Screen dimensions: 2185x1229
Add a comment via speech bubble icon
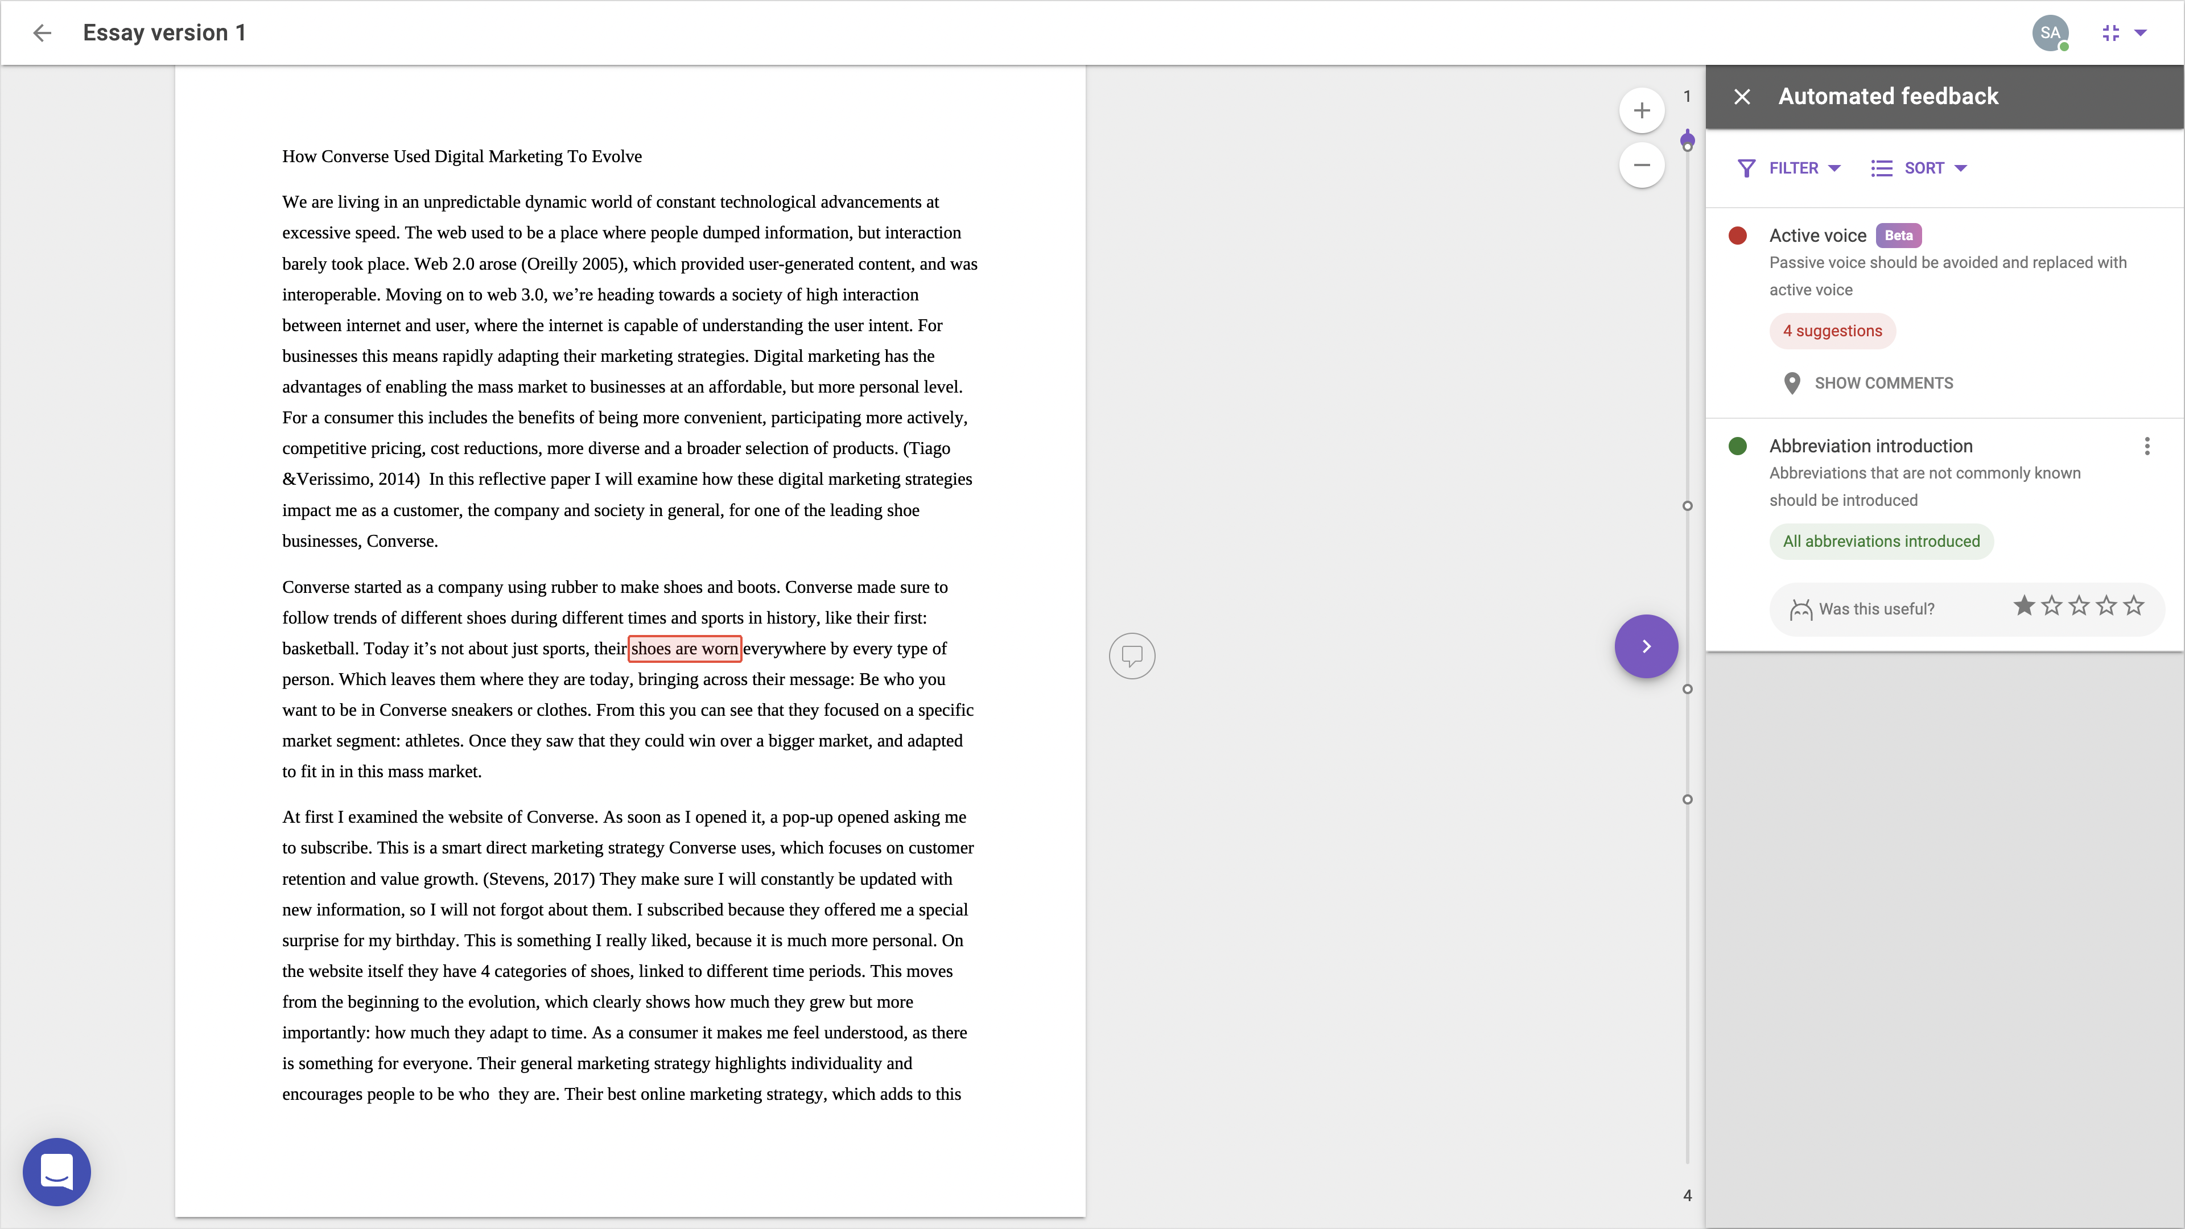1132,655
